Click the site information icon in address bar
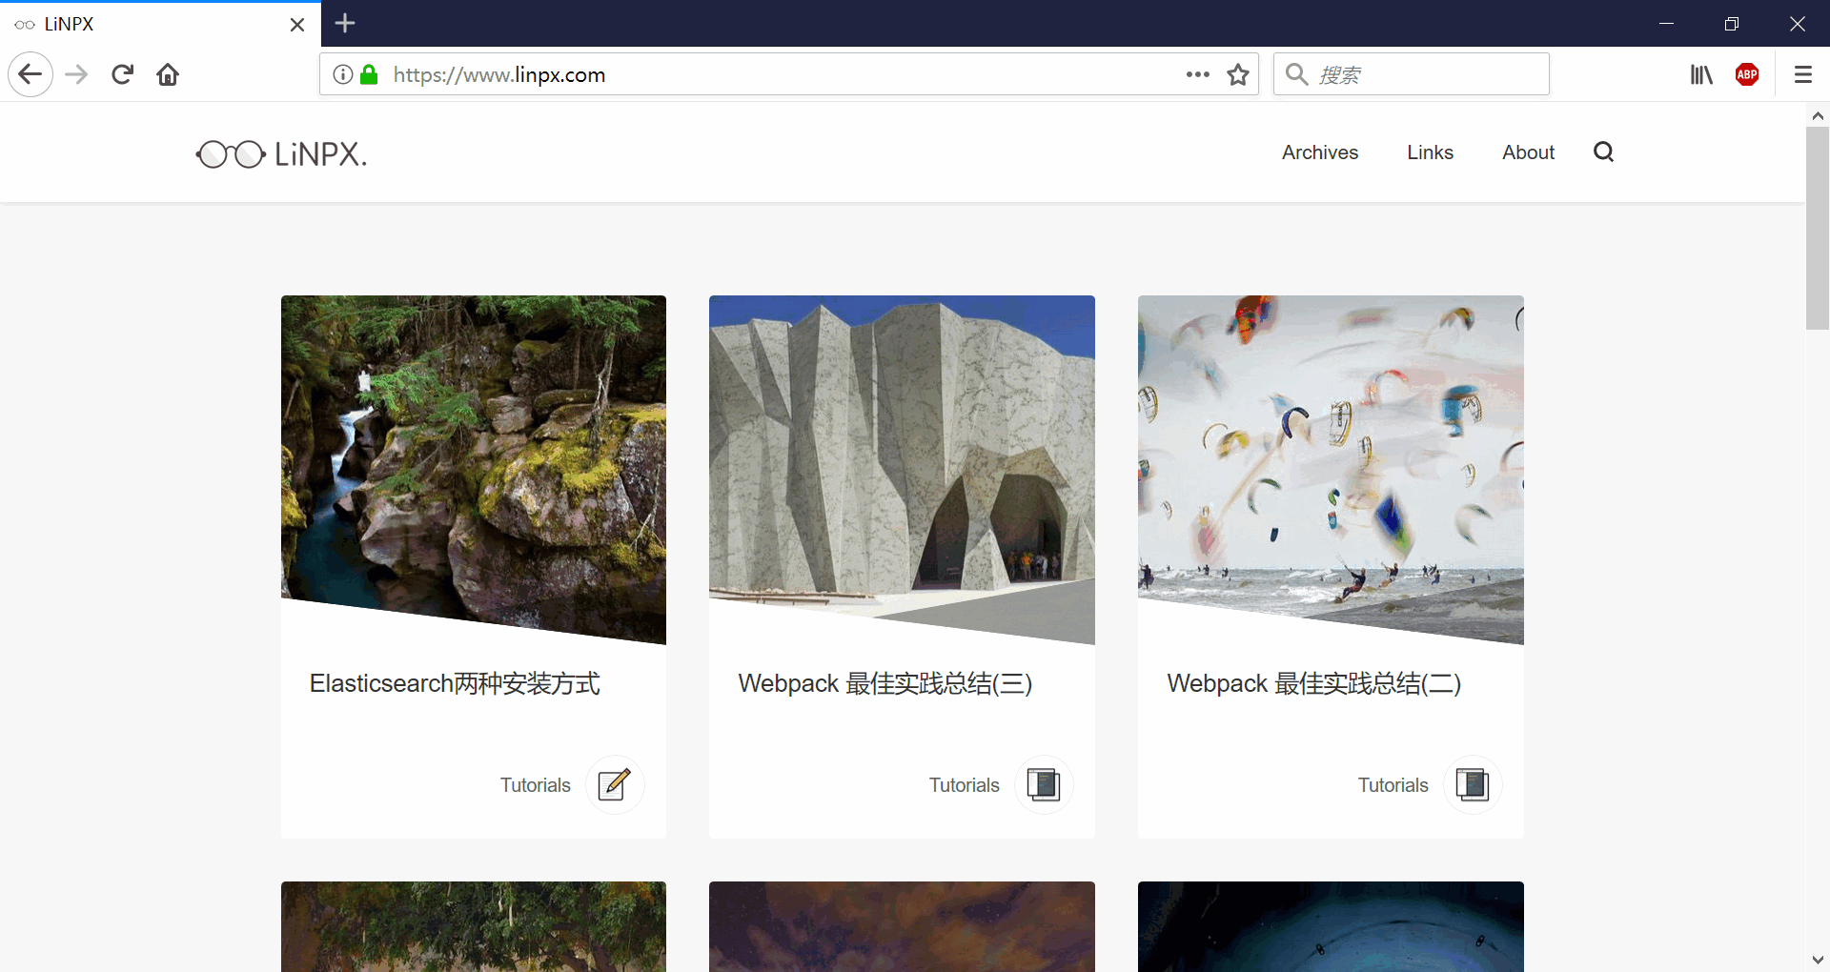The image size is (1830, 972). (343, 74)
